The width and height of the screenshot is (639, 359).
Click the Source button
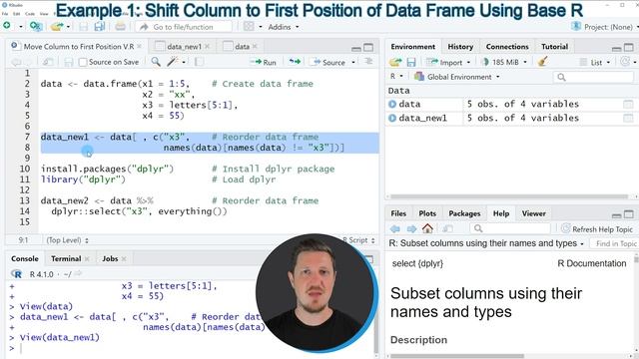point(328,62)
